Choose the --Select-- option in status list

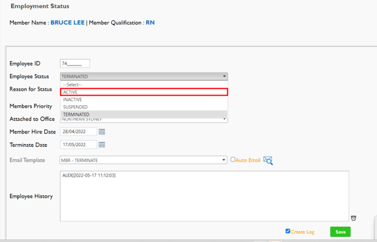tap(144, 85)
